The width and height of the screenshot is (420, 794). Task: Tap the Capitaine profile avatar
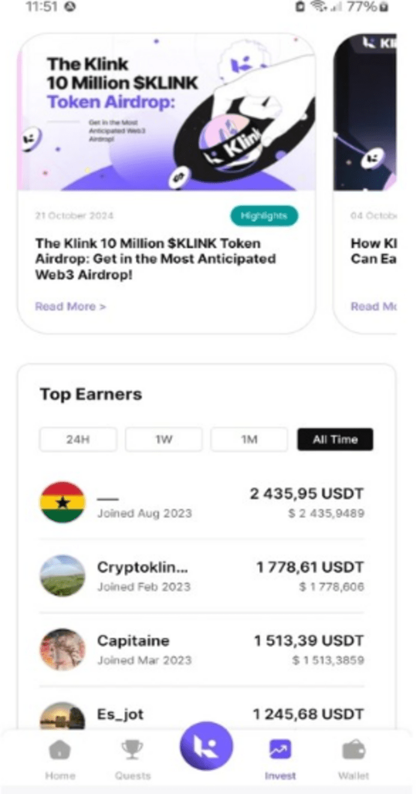tap(62, 649)
